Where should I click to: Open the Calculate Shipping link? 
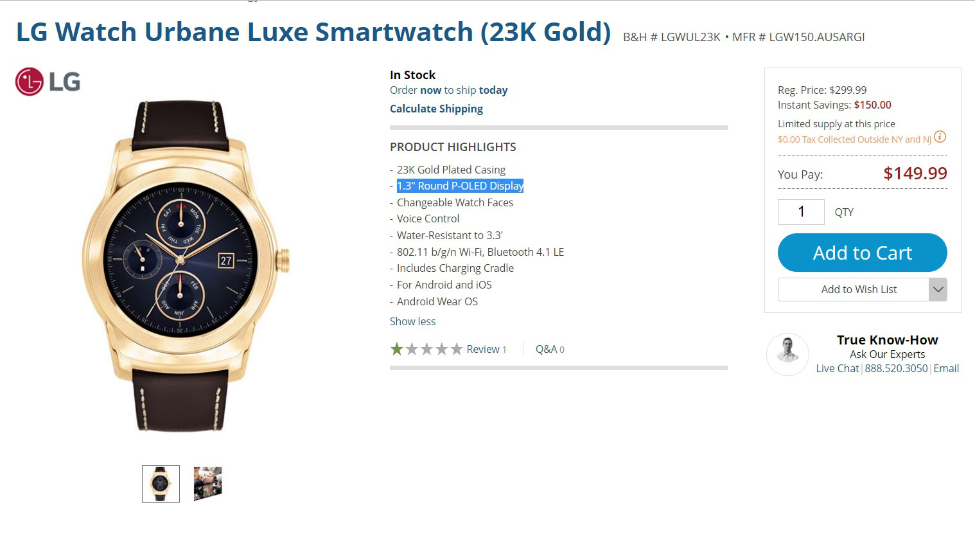pos(436,109)
